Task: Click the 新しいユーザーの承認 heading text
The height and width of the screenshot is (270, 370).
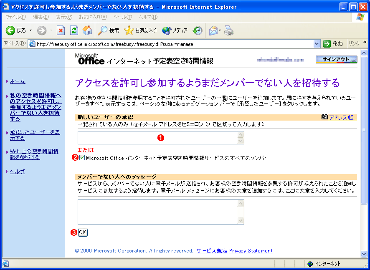Action: 105,117
